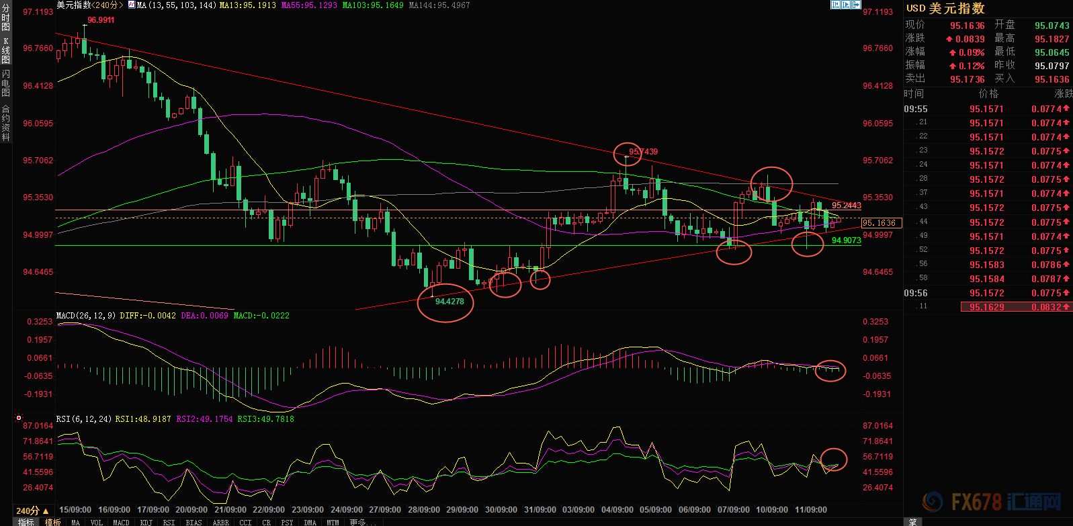The image size is (1073, 526).
Task: Choose the CCI indicator button
Action: tap(245, 522)
